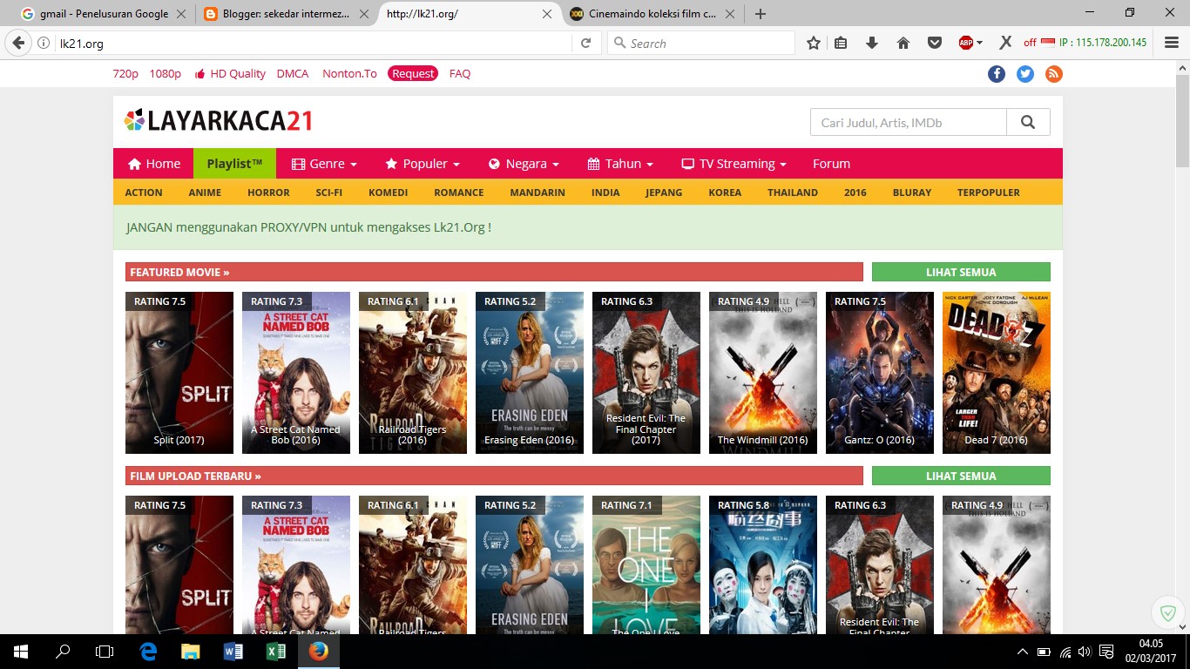Open the Dead 7 (2016) poster
Viewport: 1190px width, 669px height.
997,373
